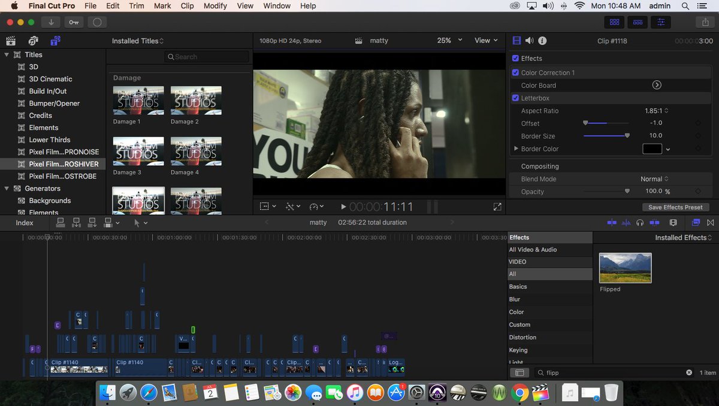
Task: Toggle effects sidebar visibility icon
Action: (519, 372)
